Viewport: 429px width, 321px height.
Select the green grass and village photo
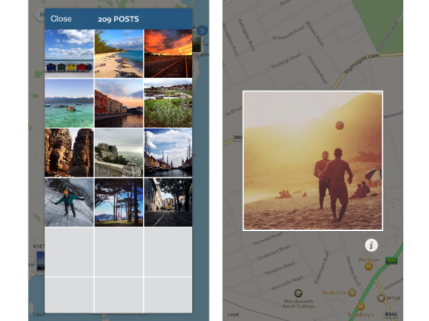[x=168, y=103]
